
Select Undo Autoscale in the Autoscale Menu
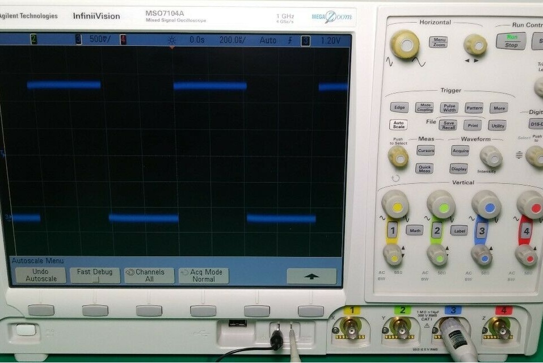tap(41, 276)
